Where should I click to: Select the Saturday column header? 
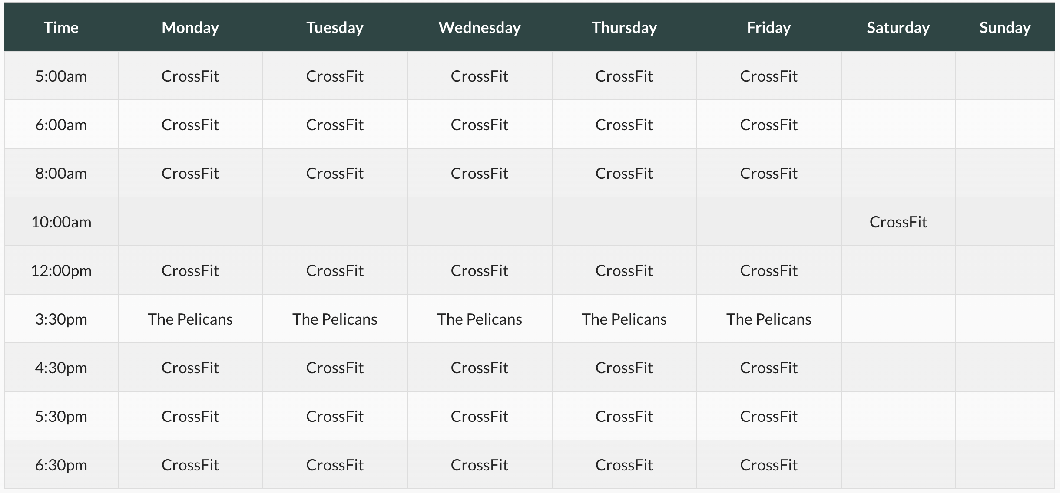click(898, 27)
